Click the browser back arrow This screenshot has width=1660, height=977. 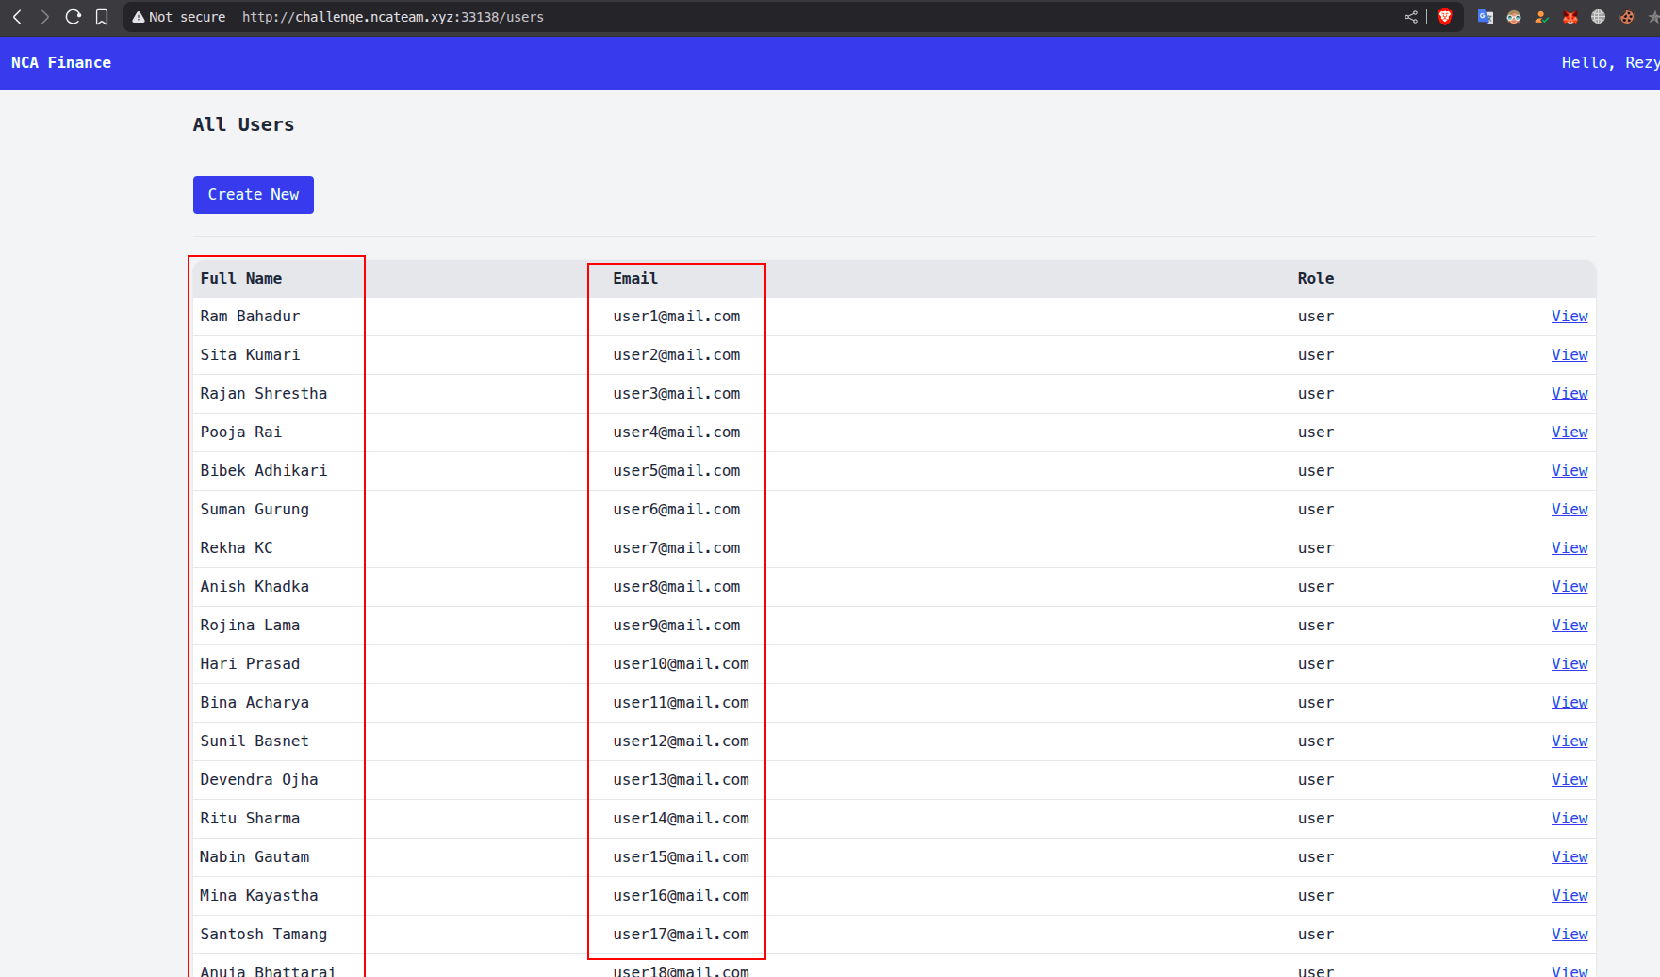[x=17, y=17]
